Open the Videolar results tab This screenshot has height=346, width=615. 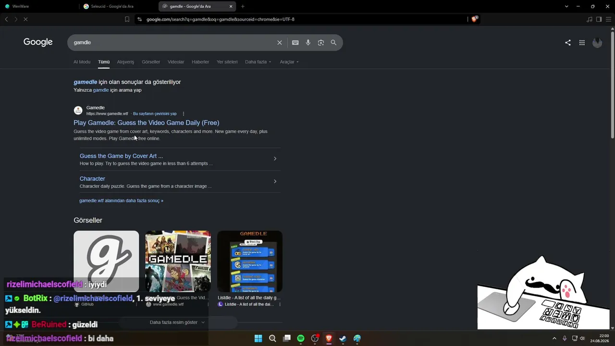tap(176, 62)
